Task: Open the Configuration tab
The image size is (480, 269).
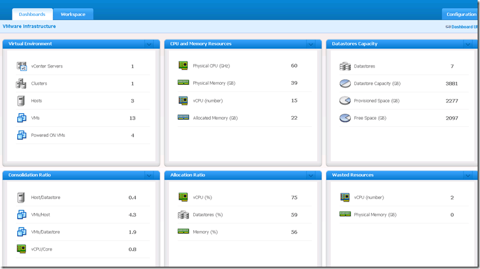Action: point(460,14)
